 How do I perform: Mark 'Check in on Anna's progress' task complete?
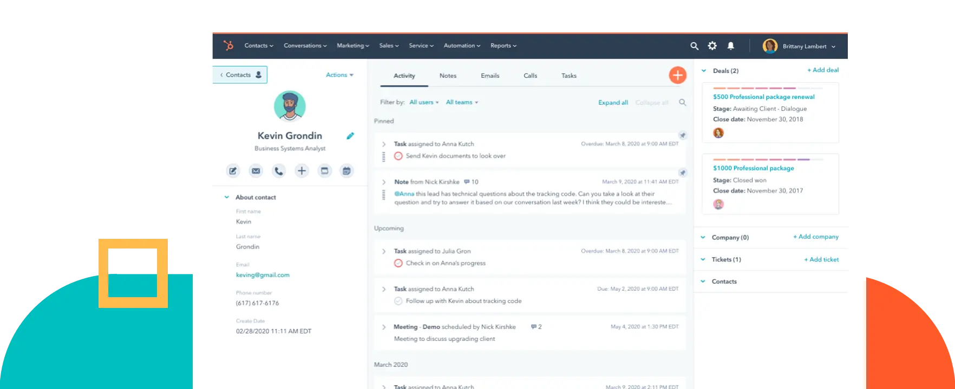(398, 263)
